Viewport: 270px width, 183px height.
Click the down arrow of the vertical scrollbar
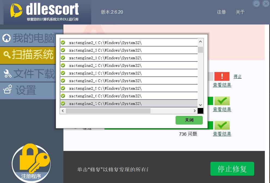(x=200, y=105)
